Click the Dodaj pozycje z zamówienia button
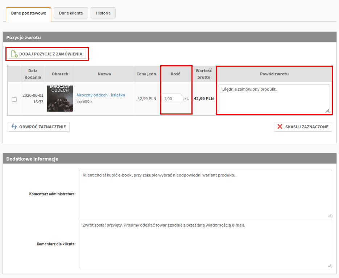339x278 pixels. (x=47, y=54)
